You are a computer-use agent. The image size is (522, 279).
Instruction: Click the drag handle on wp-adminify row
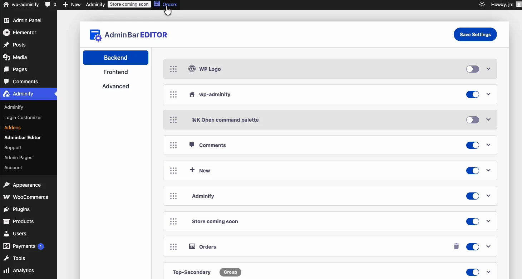(174, 94)
